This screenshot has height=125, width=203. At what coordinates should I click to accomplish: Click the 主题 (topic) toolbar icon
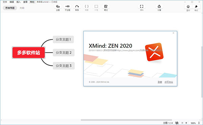pyautogui.click(x=58, y=6)
